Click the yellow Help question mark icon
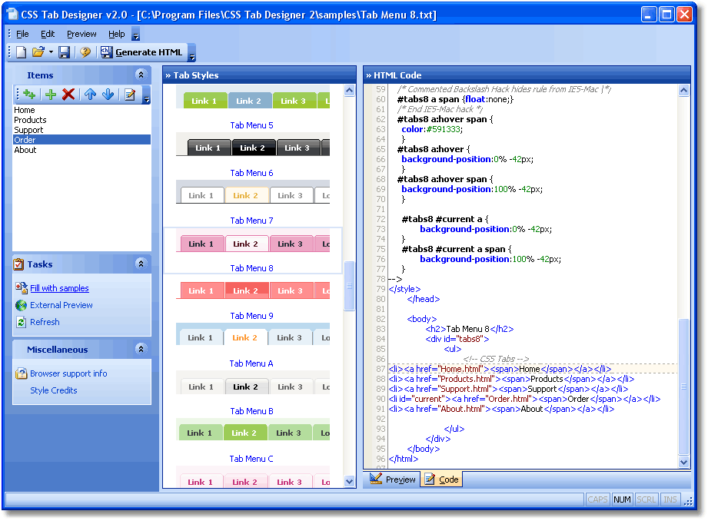708x521 pixels. [85, 52]
